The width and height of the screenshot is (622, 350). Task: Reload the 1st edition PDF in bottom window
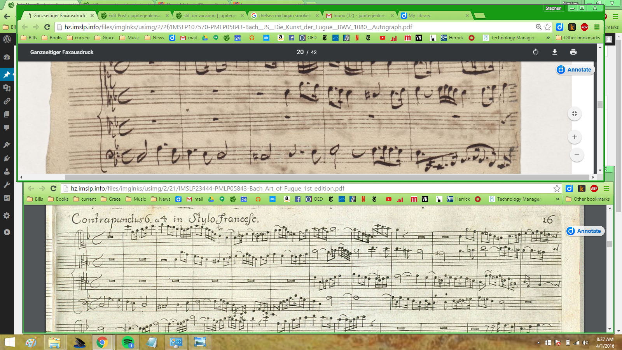(x=54, y=188)
